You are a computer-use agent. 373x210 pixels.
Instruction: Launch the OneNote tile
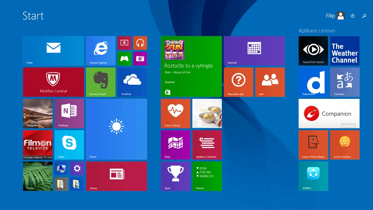[69, 114]
